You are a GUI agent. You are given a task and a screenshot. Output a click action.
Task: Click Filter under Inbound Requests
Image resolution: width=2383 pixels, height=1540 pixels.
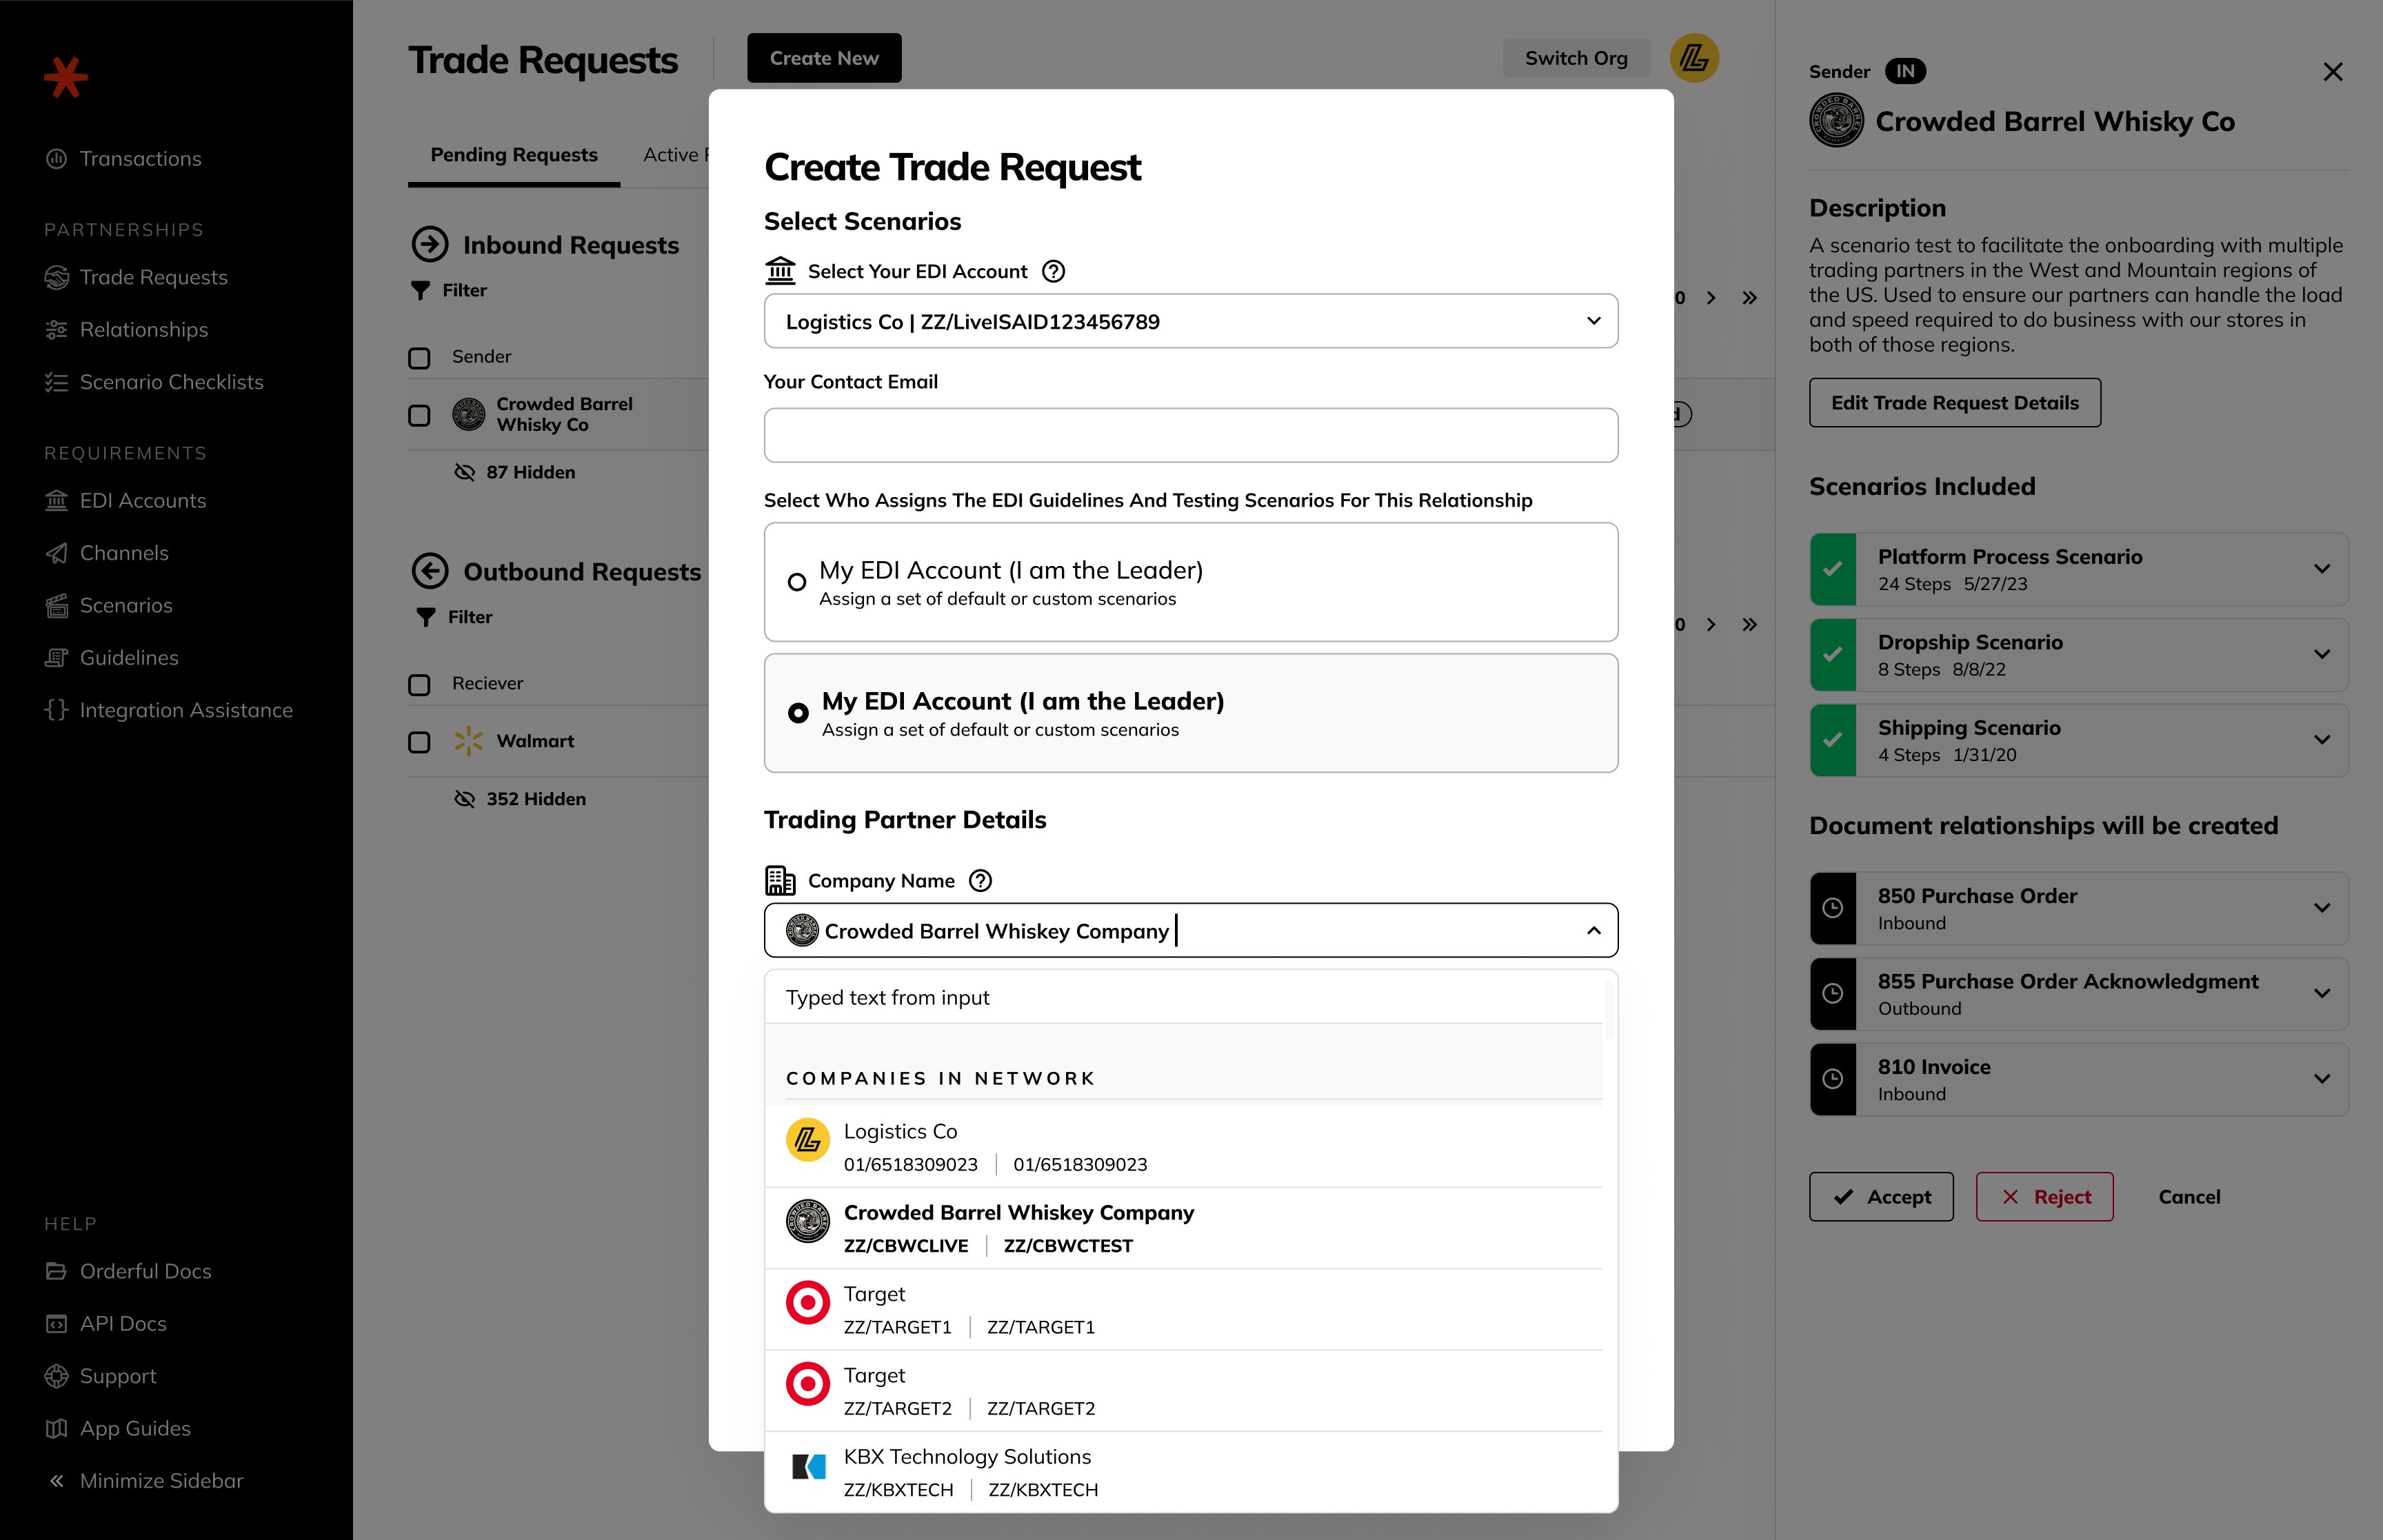449,290
